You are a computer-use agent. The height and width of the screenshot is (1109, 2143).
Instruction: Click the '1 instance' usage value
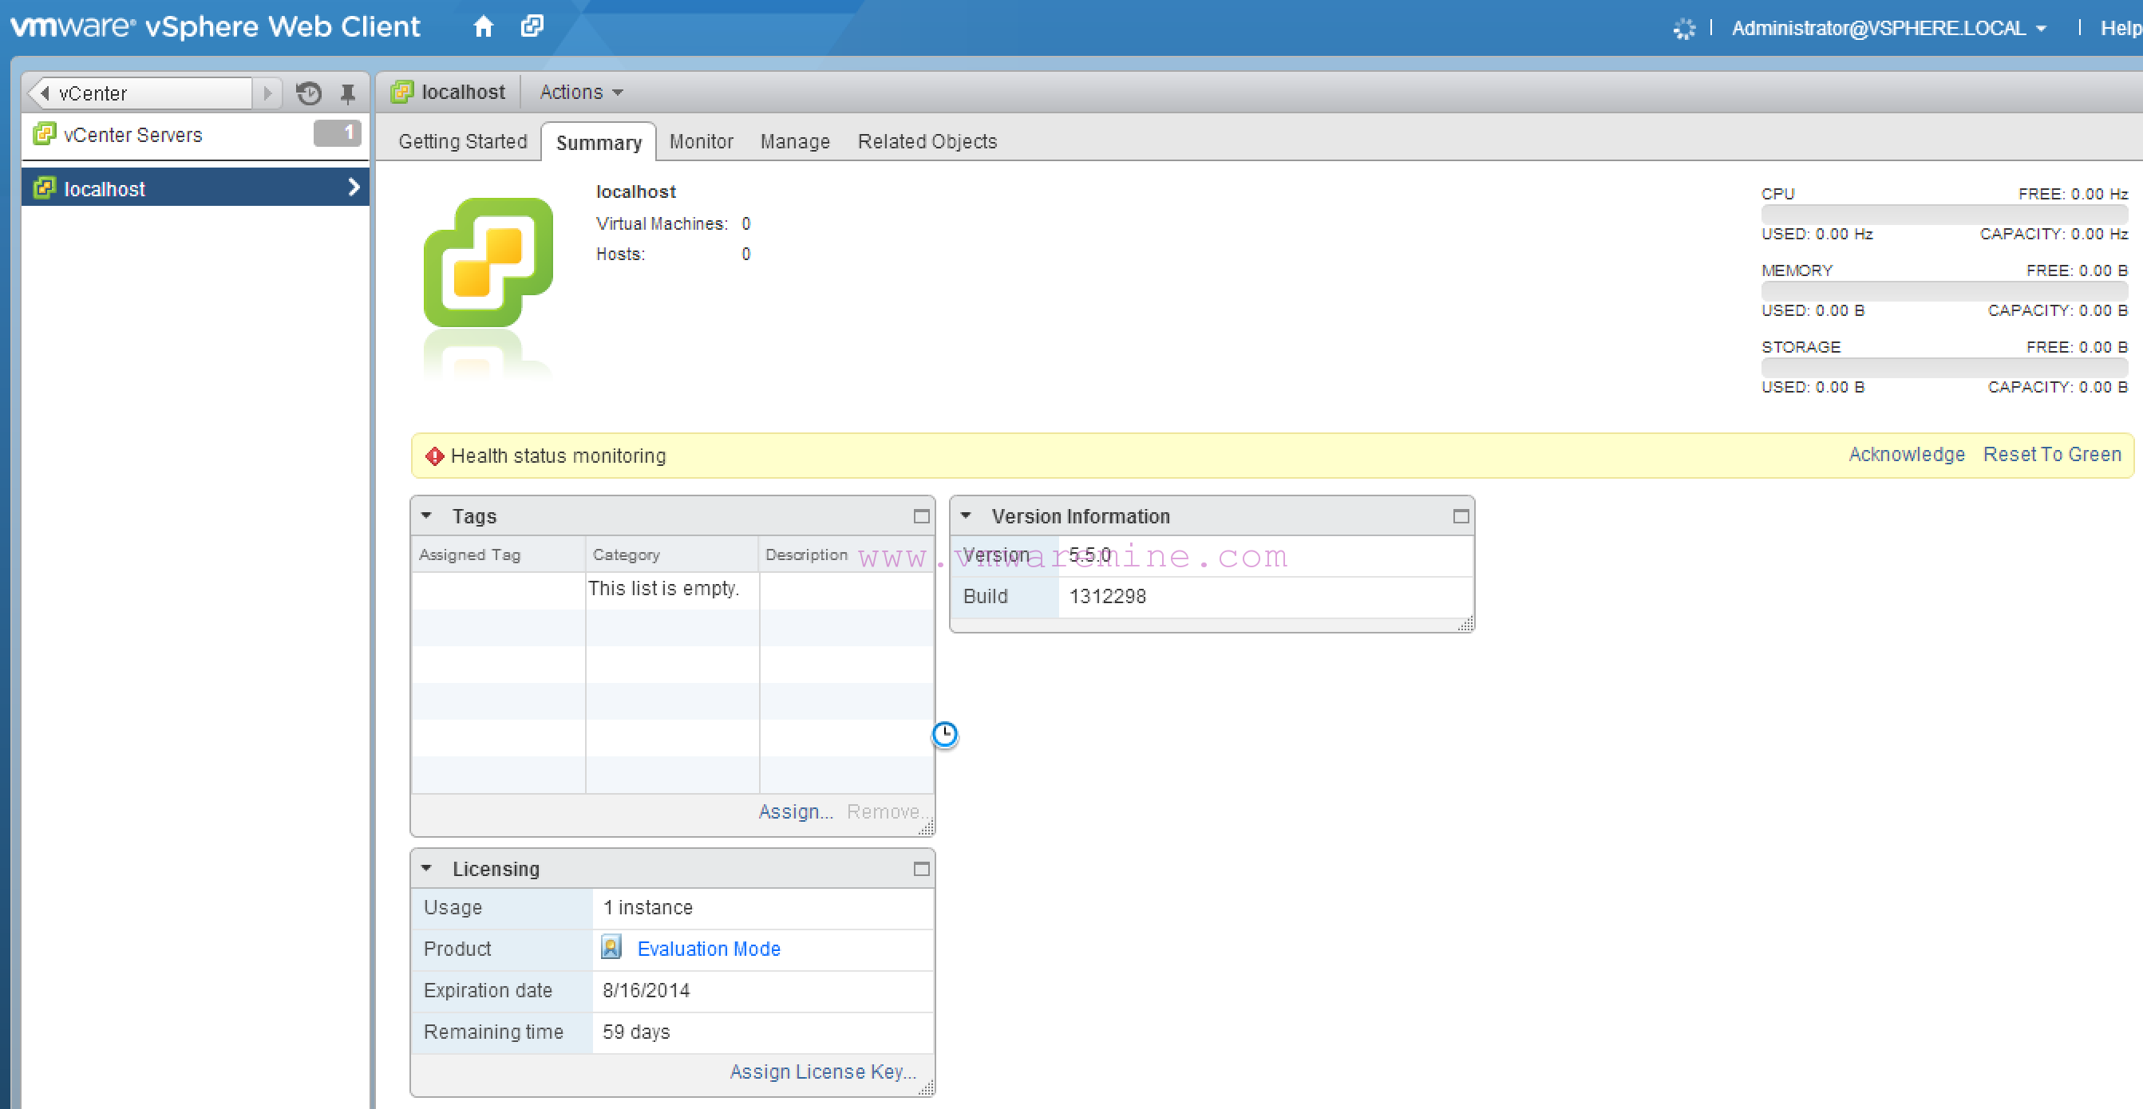647,907
